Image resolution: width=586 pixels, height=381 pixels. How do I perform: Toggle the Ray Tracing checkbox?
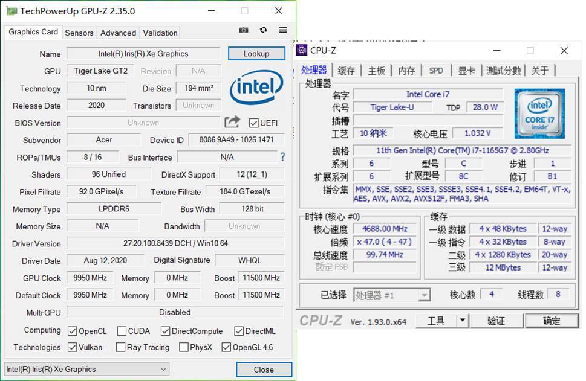(120, 347)
